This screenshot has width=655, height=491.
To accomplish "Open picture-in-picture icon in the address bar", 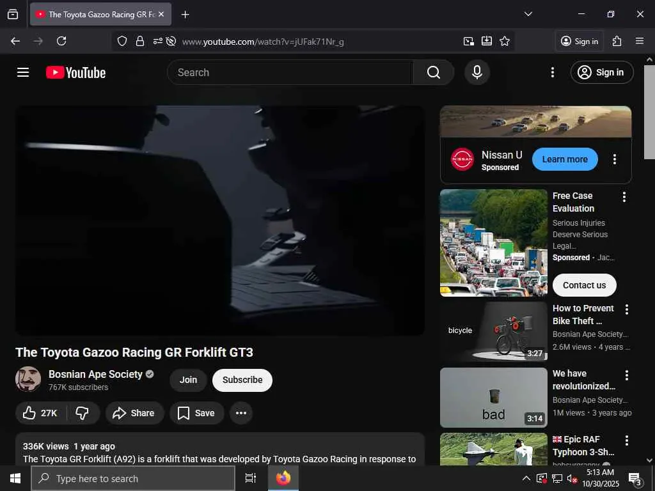I will point(469,41).
